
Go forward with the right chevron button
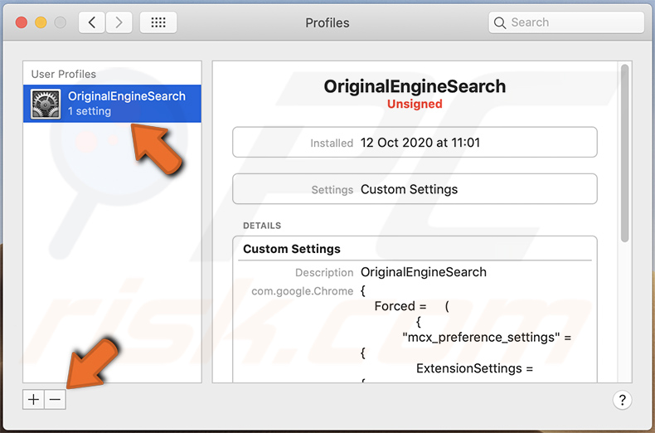point(119,22)
